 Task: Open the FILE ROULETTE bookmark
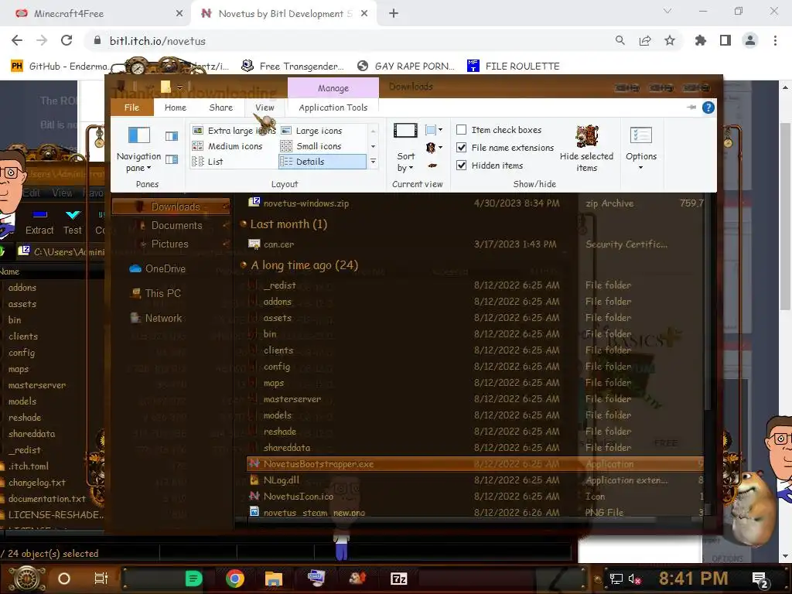[514, 67]
